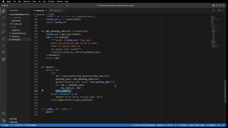This screenshot has height=128, width=228.
Task: Open 1_jobs.sql in the explorer tree
Action: [x=19, y=24]
